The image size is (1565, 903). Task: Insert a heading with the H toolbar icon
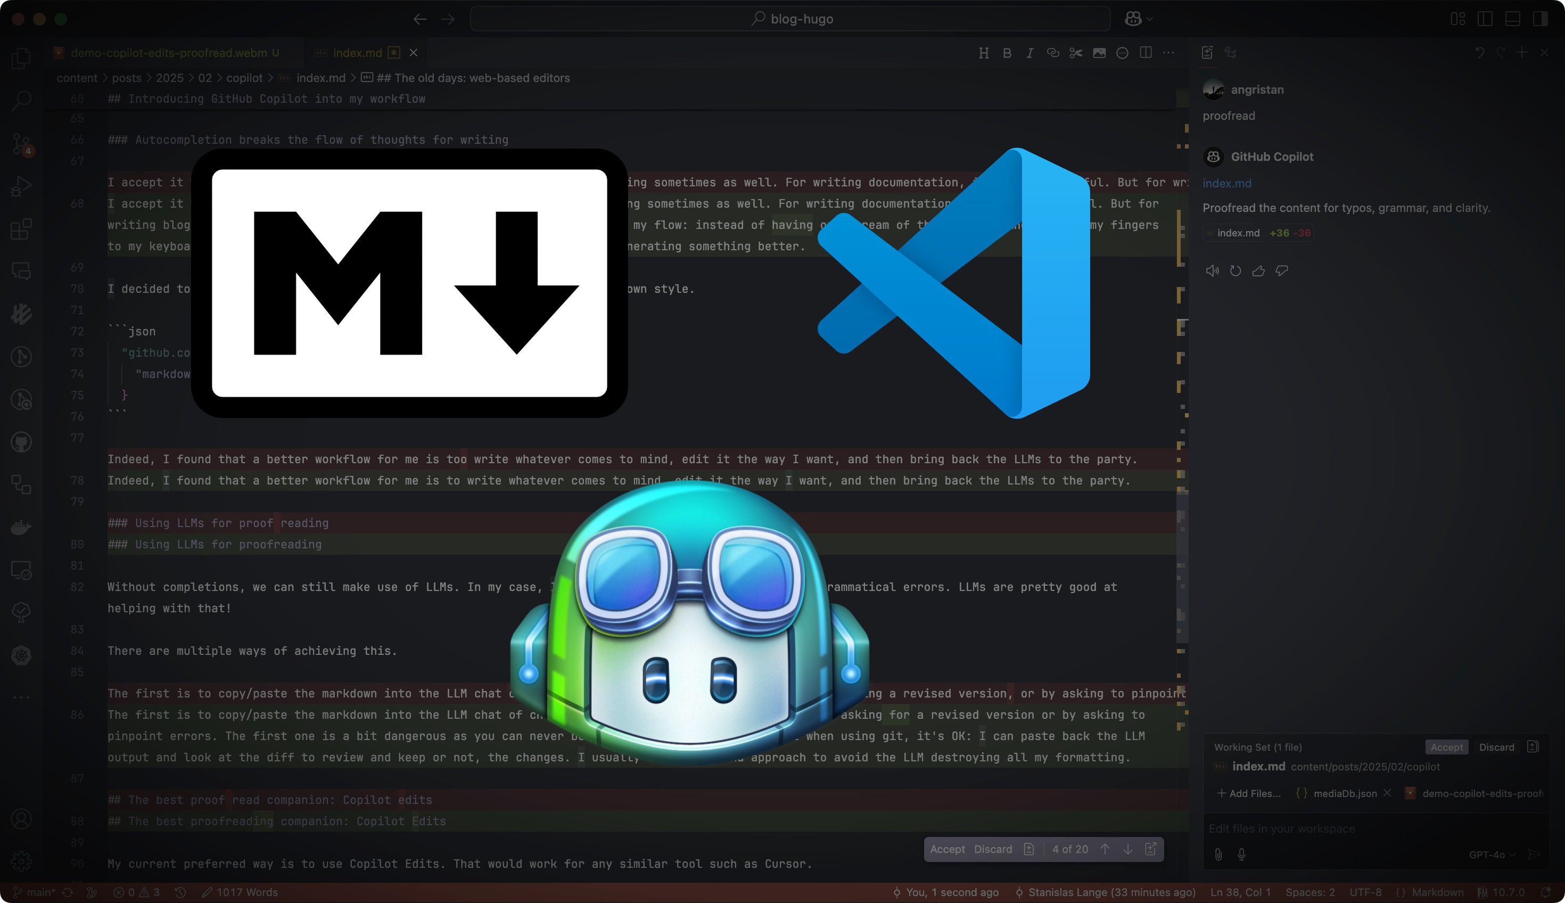tap(983, 53)
